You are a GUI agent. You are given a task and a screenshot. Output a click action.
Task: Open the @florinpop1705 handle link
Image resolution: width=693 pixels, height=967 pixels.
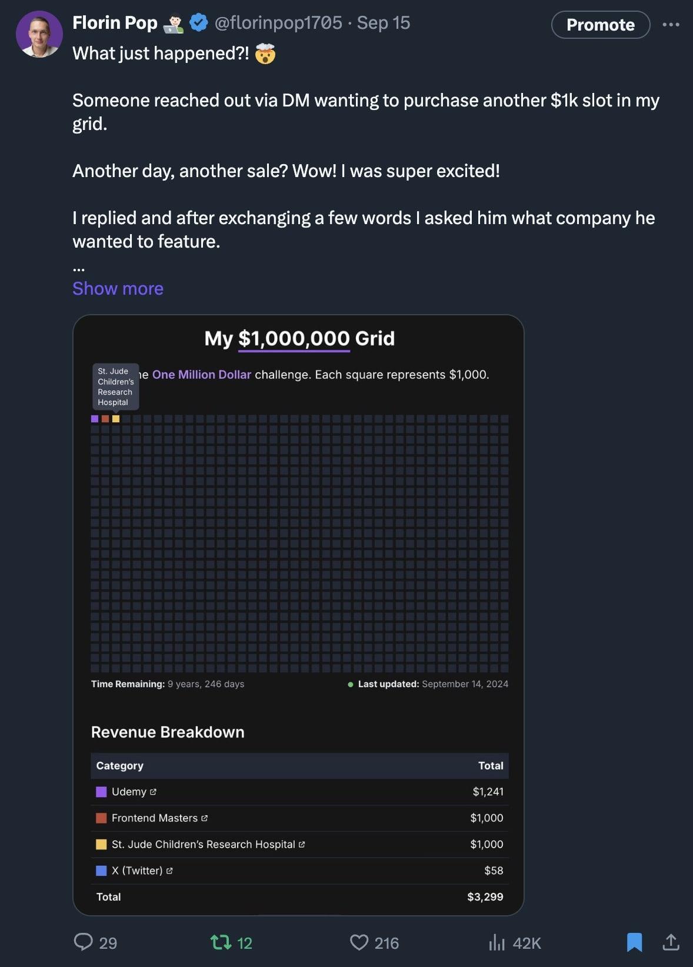pyautogui.click(x=278, y=23)
